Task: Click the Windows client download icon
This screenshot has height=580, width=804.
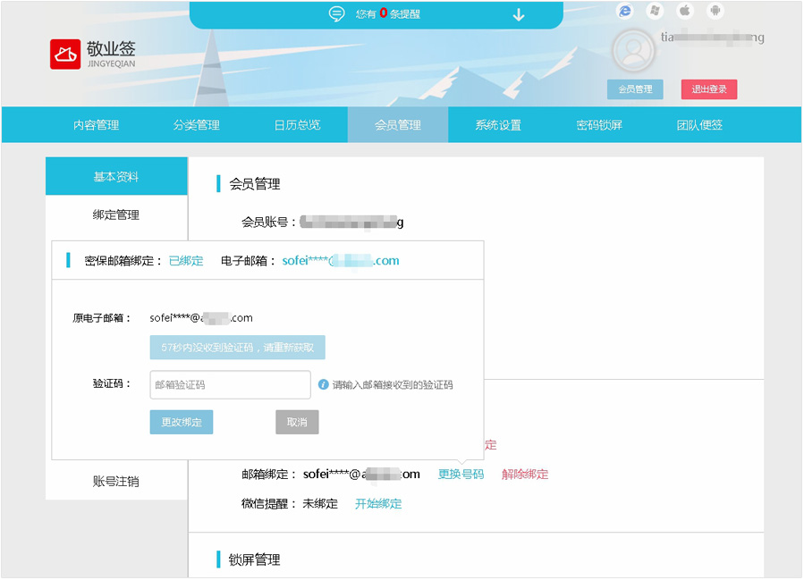Action: [x=655, y=11]
